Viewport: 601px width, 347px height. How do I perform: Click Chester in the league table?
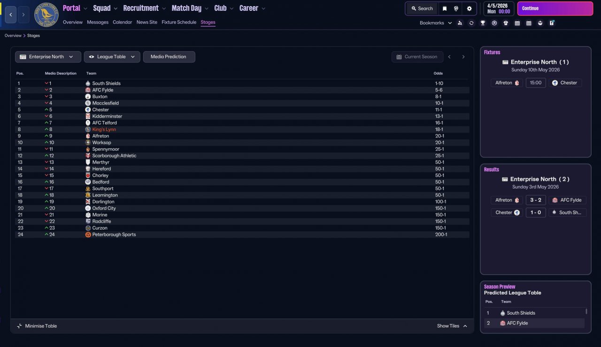[100, 110]
